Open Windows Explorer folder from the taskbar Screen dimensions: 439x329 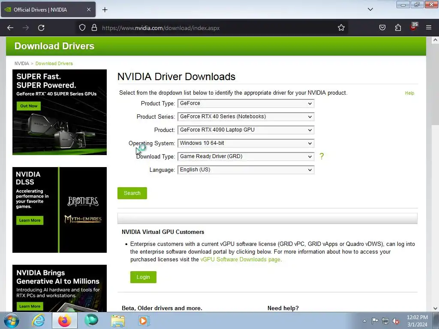tap(118, 320)
